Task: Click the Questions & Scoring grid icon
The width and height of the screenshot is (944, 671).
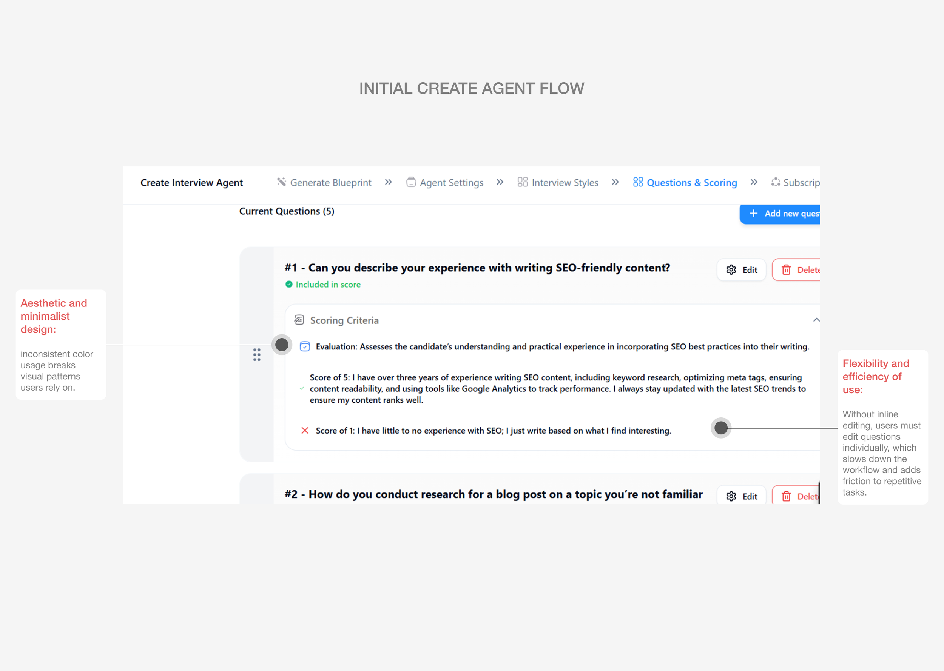Action: coord(638,182)
